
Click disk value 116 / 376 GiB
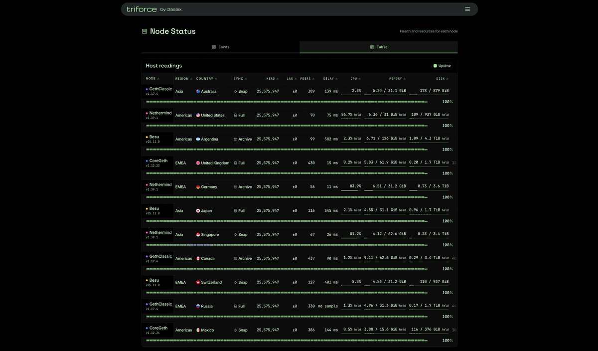[x=426, y=330]
